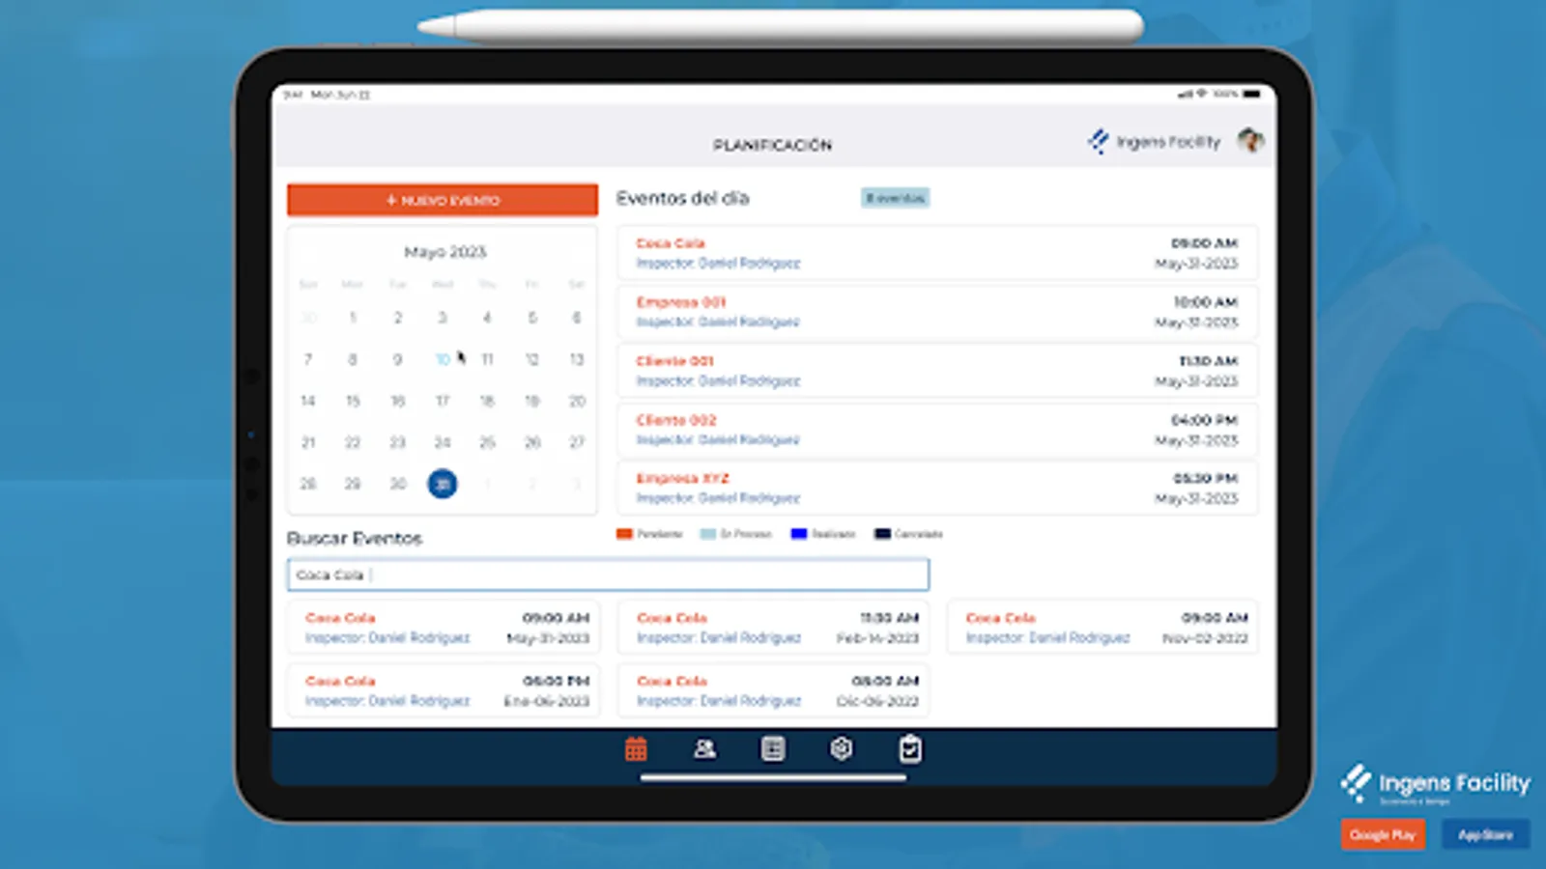Select today's highlighted day 10 in the calendar
Screen dimensions: 1546x869
tap(443, 359)
